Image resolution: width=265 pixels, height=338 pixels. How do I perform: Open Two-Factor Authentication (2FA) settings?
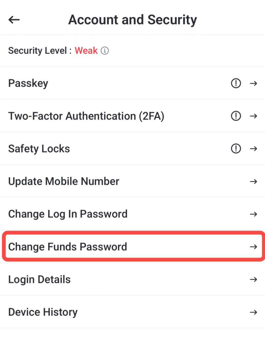[86, 116]
